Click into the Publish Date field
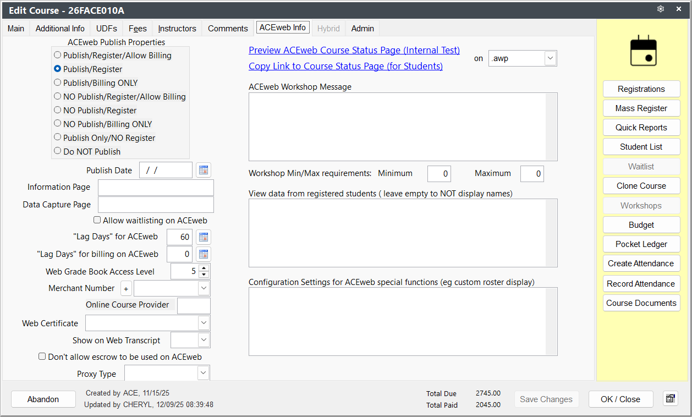Viewport: 692px width, 417px height. (x=166, y=170)
